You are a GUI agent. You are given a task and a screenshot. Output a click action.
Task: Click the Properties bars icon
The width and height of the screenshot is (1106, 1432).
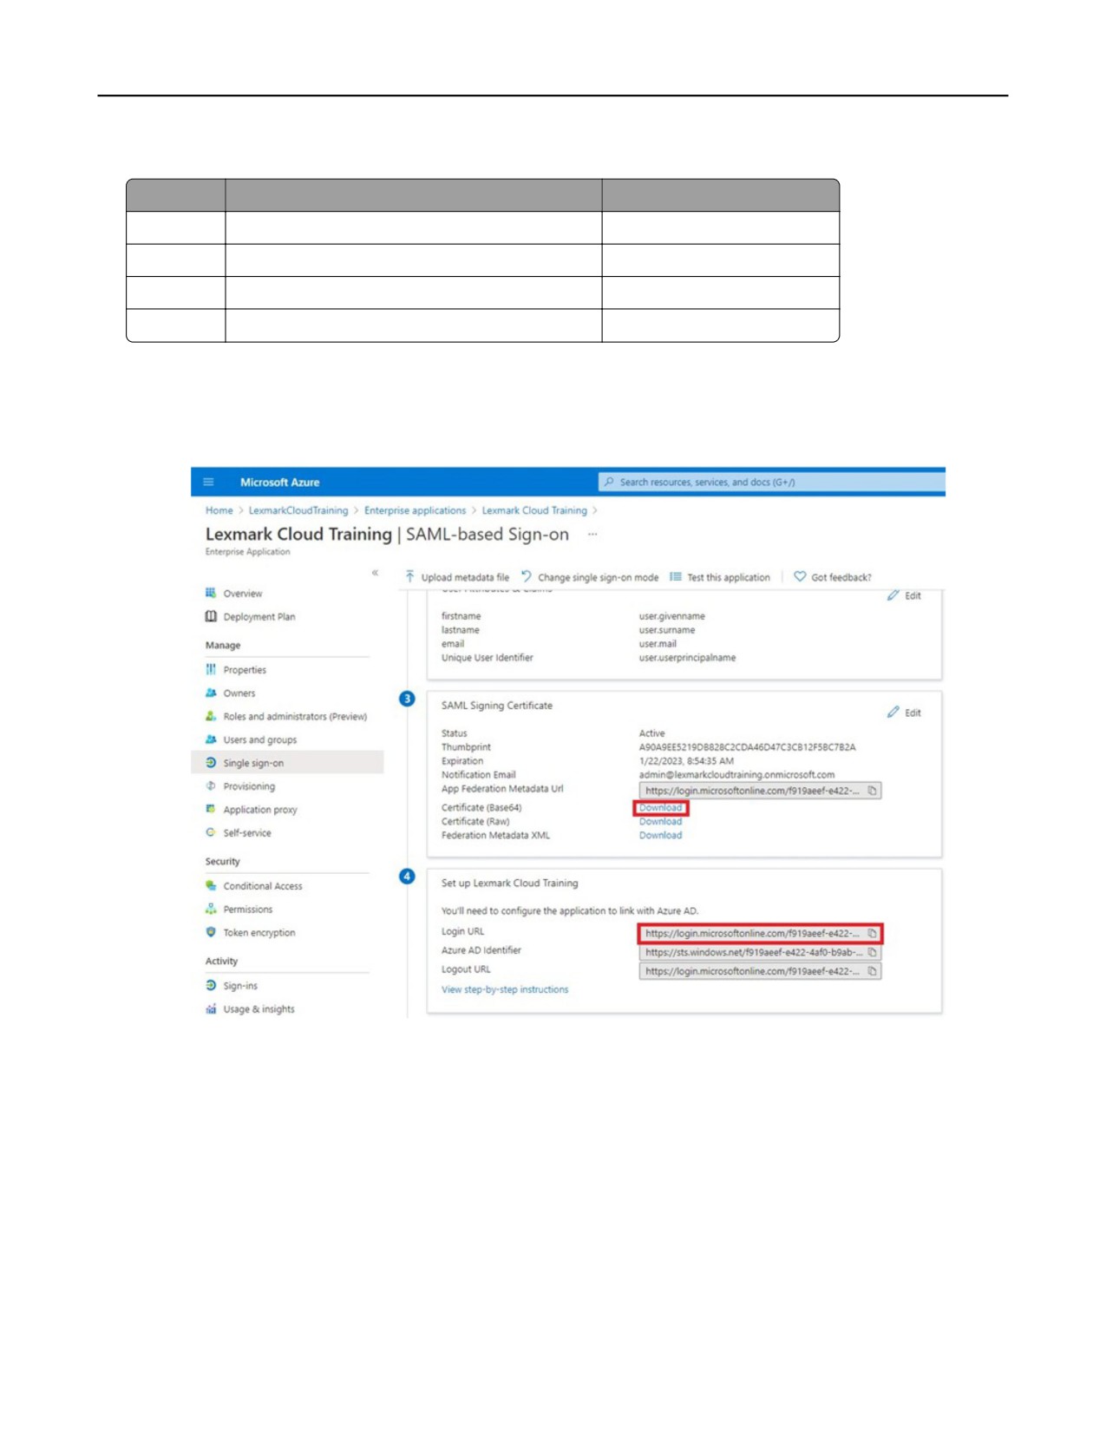pyautogui.click(x=211, y=669)
